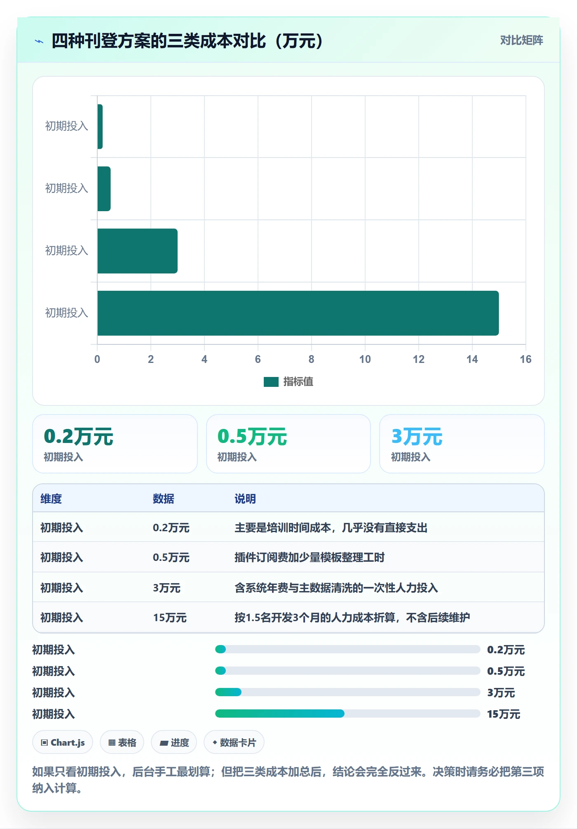Open the 0.2万元 summary card
The image size is (577, 829).
[115, 444]
